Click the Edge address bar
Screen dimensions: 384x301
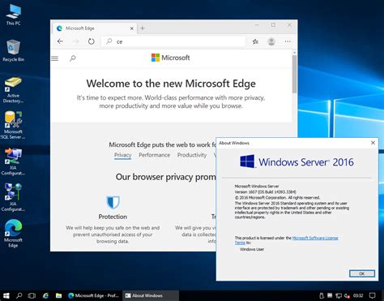pyautogui.click(x=173, y=41)
